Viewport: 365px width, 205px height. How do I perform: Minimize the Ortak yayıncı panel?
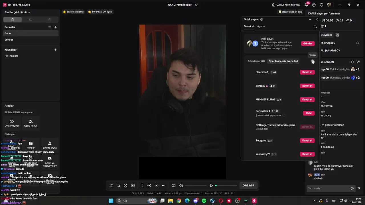point(310,19)
